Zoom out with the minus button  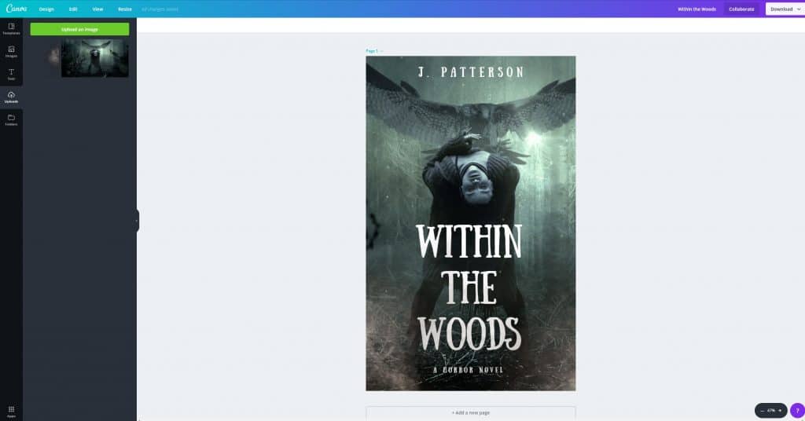(763, 411)
